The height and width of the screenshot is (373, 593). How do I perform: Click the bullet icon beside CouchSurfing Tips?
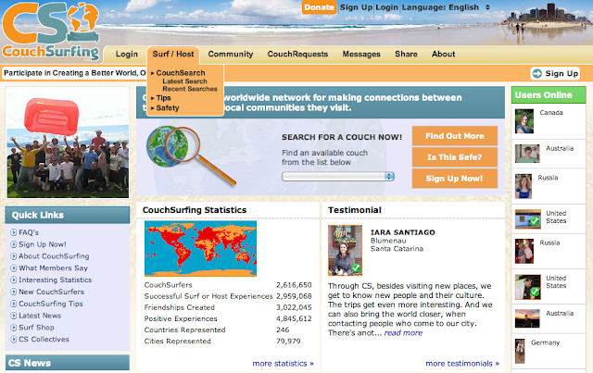click(14, 304)
